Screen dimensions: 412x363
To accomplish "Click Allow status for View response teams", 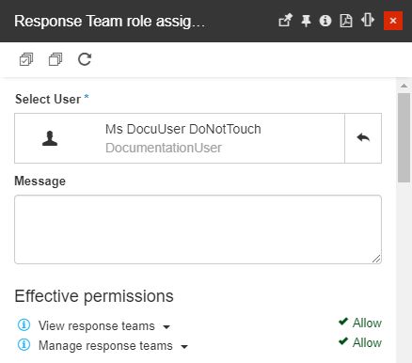I will click(x=360, y=323).
